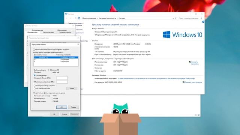Click the Изменить параметры link
The height and width of the screenshot is (135, 240).
tap(195, 63)
